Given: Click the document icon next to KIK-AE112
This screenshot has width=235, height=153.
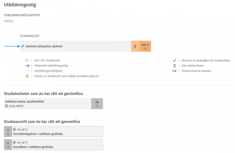Looking at the screenshot, I should coord(14,129).
